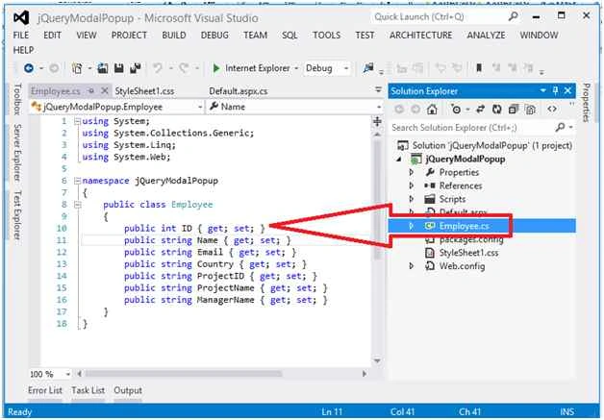
Task: Open the Toolbox side tab
Action: pos(17,99)
